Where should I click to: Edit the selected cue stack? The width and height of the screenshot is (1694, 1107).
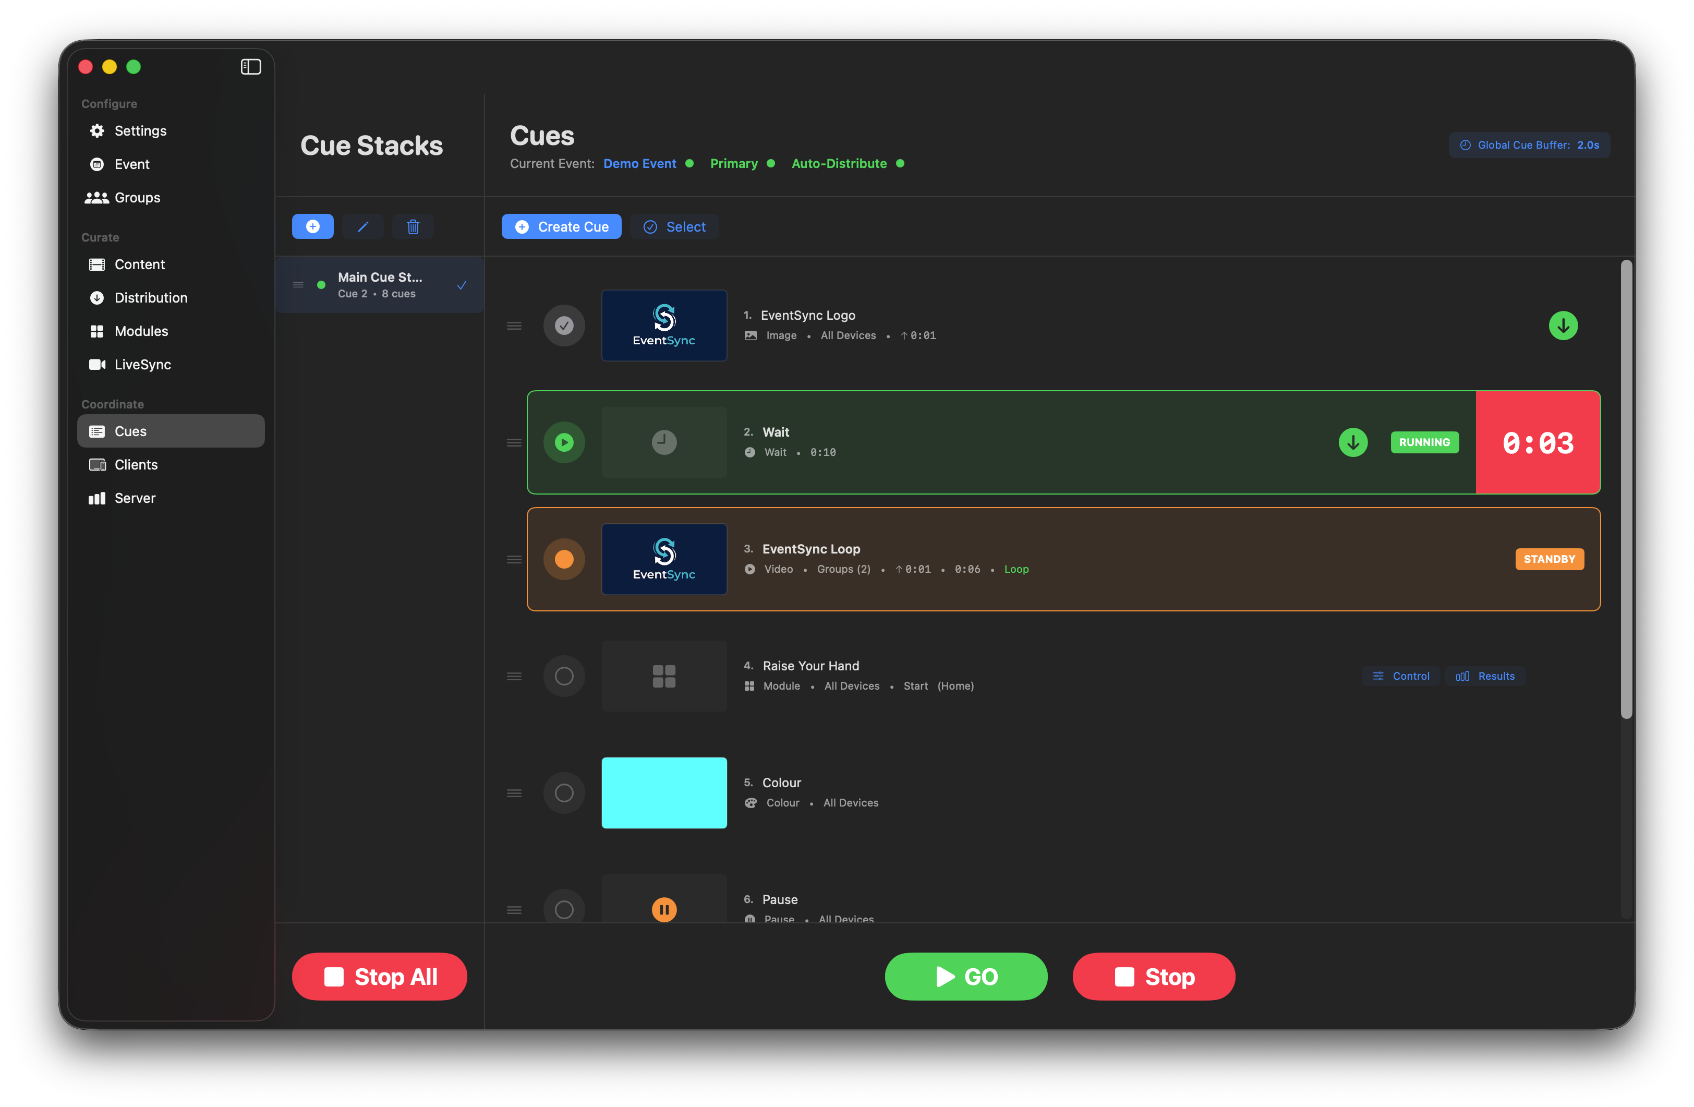(363, 227)
